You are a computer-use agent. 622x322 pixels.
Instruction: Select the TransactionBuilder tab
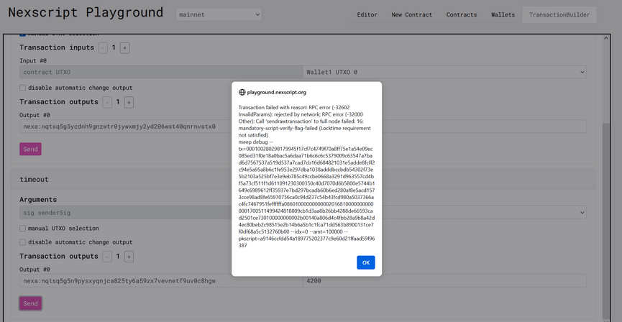(x=559, y=14)
